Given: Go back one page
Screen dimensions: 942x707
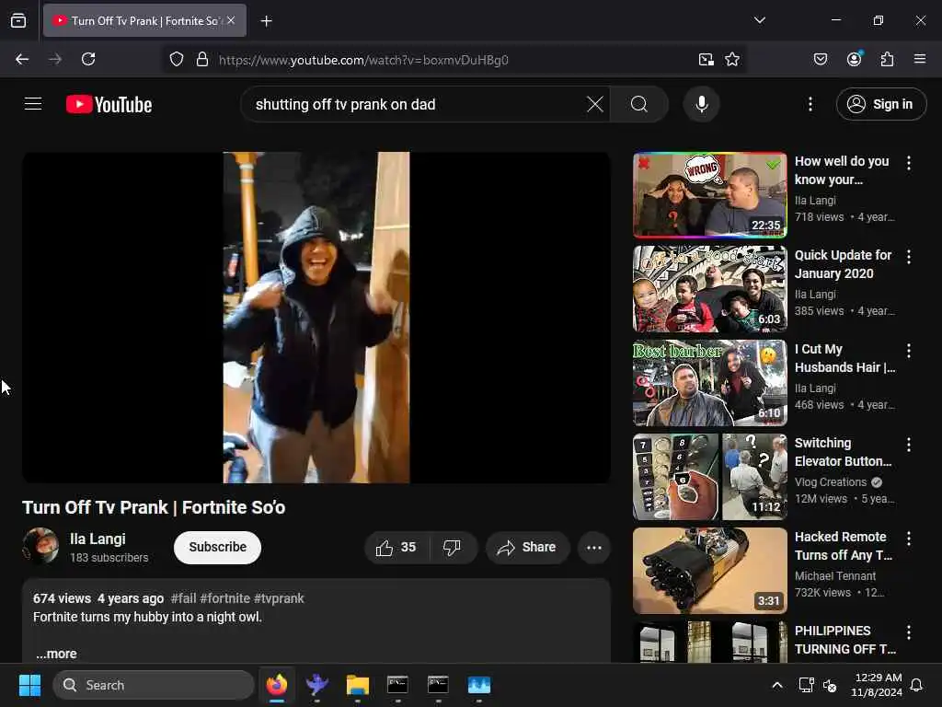Looking at the screenshot, I should coord(22,59).
